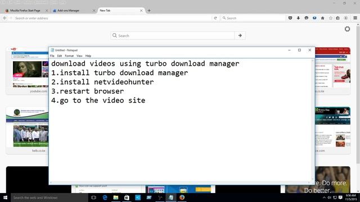Click the new tab page search arrow

(240, 35)
